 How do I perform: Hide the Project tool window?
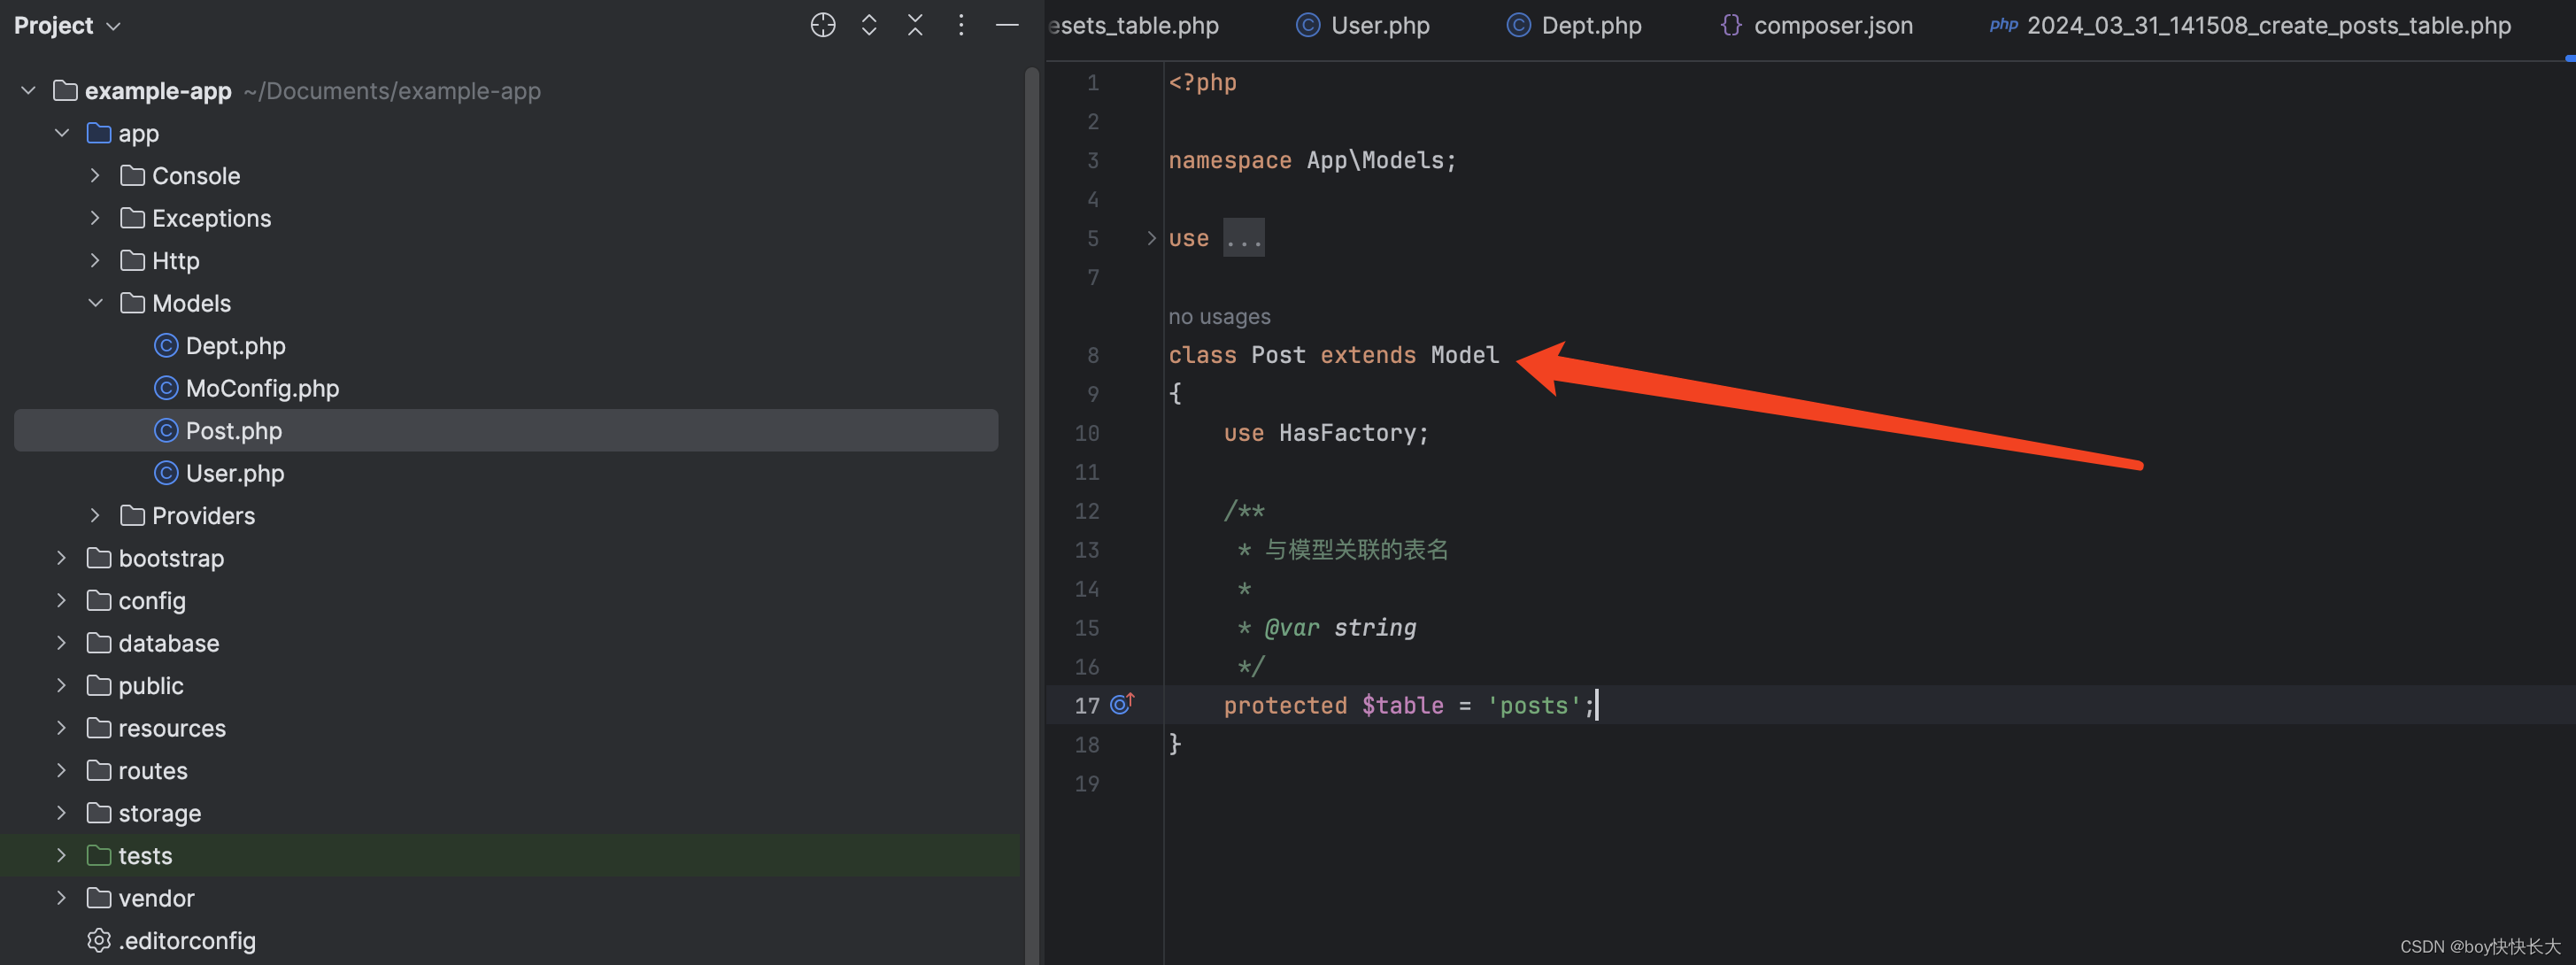[1007, 25]
